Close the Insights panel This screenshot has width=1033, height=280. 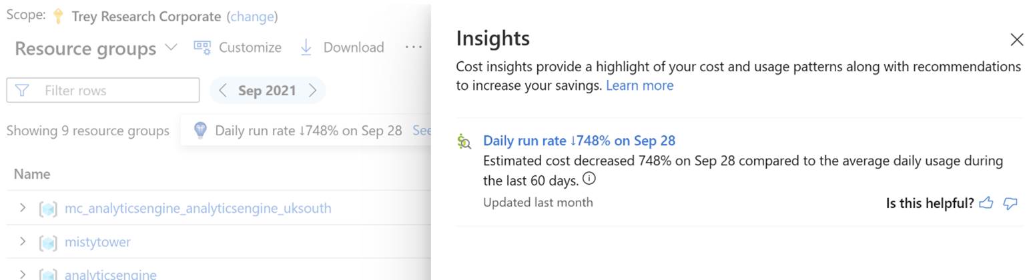(x=1016, y=40)
